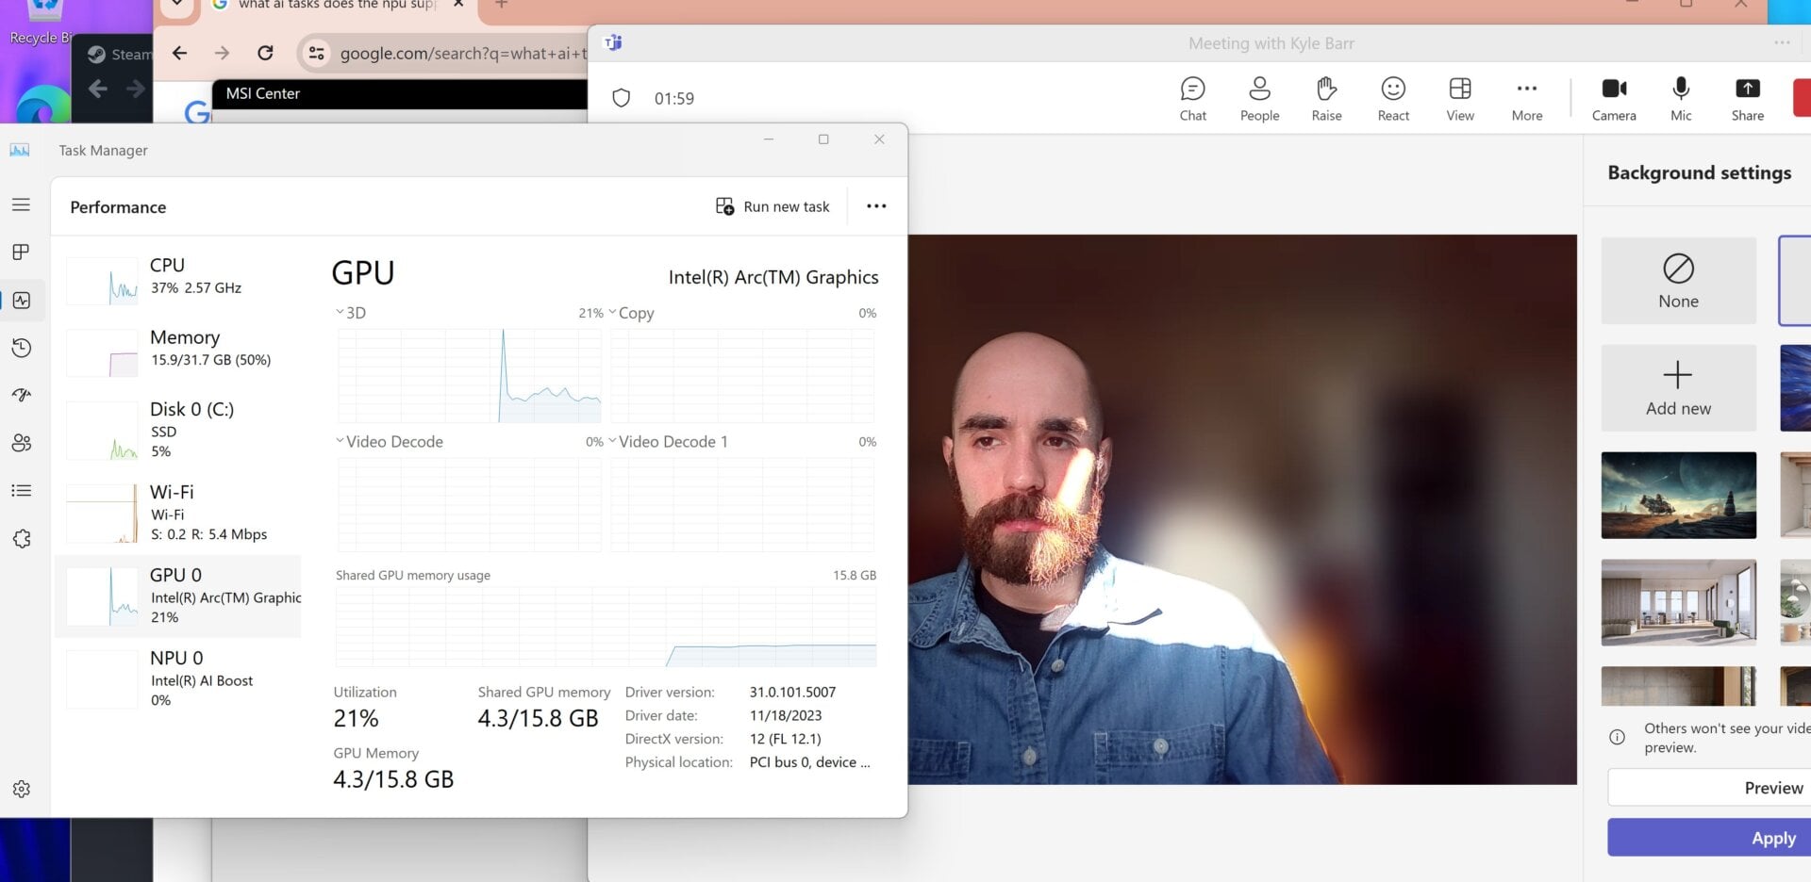The image size is (1811, 882).
Task: Click the Add new background tile
Action: (x=1678, y=388)
